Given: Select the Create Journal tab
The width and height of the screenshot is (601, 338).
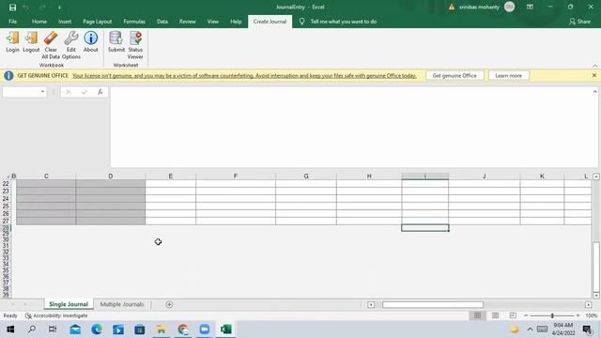Looking at the screenshot, I should pos(270,22).
